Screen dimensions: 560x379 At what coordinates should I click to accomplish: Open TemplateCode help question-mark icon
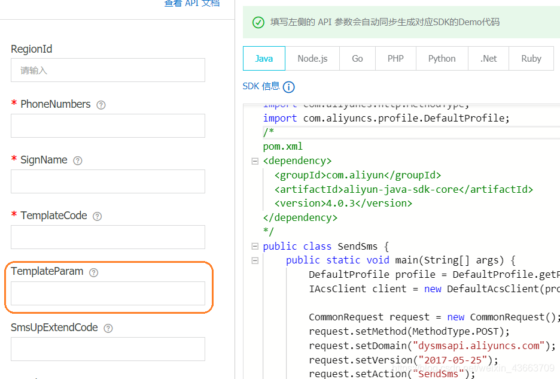pos(97,216)
